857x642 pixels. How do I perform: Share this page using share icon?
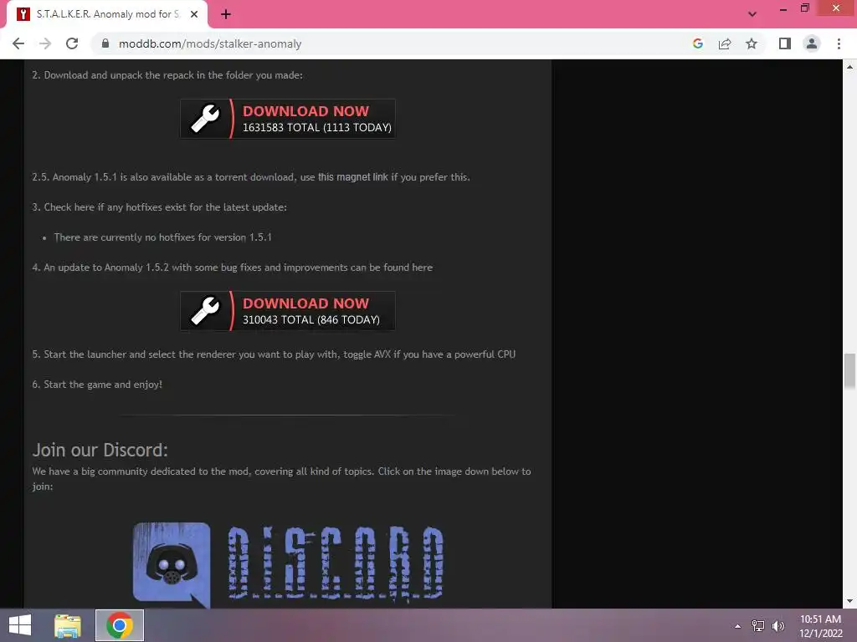point(725,43)
